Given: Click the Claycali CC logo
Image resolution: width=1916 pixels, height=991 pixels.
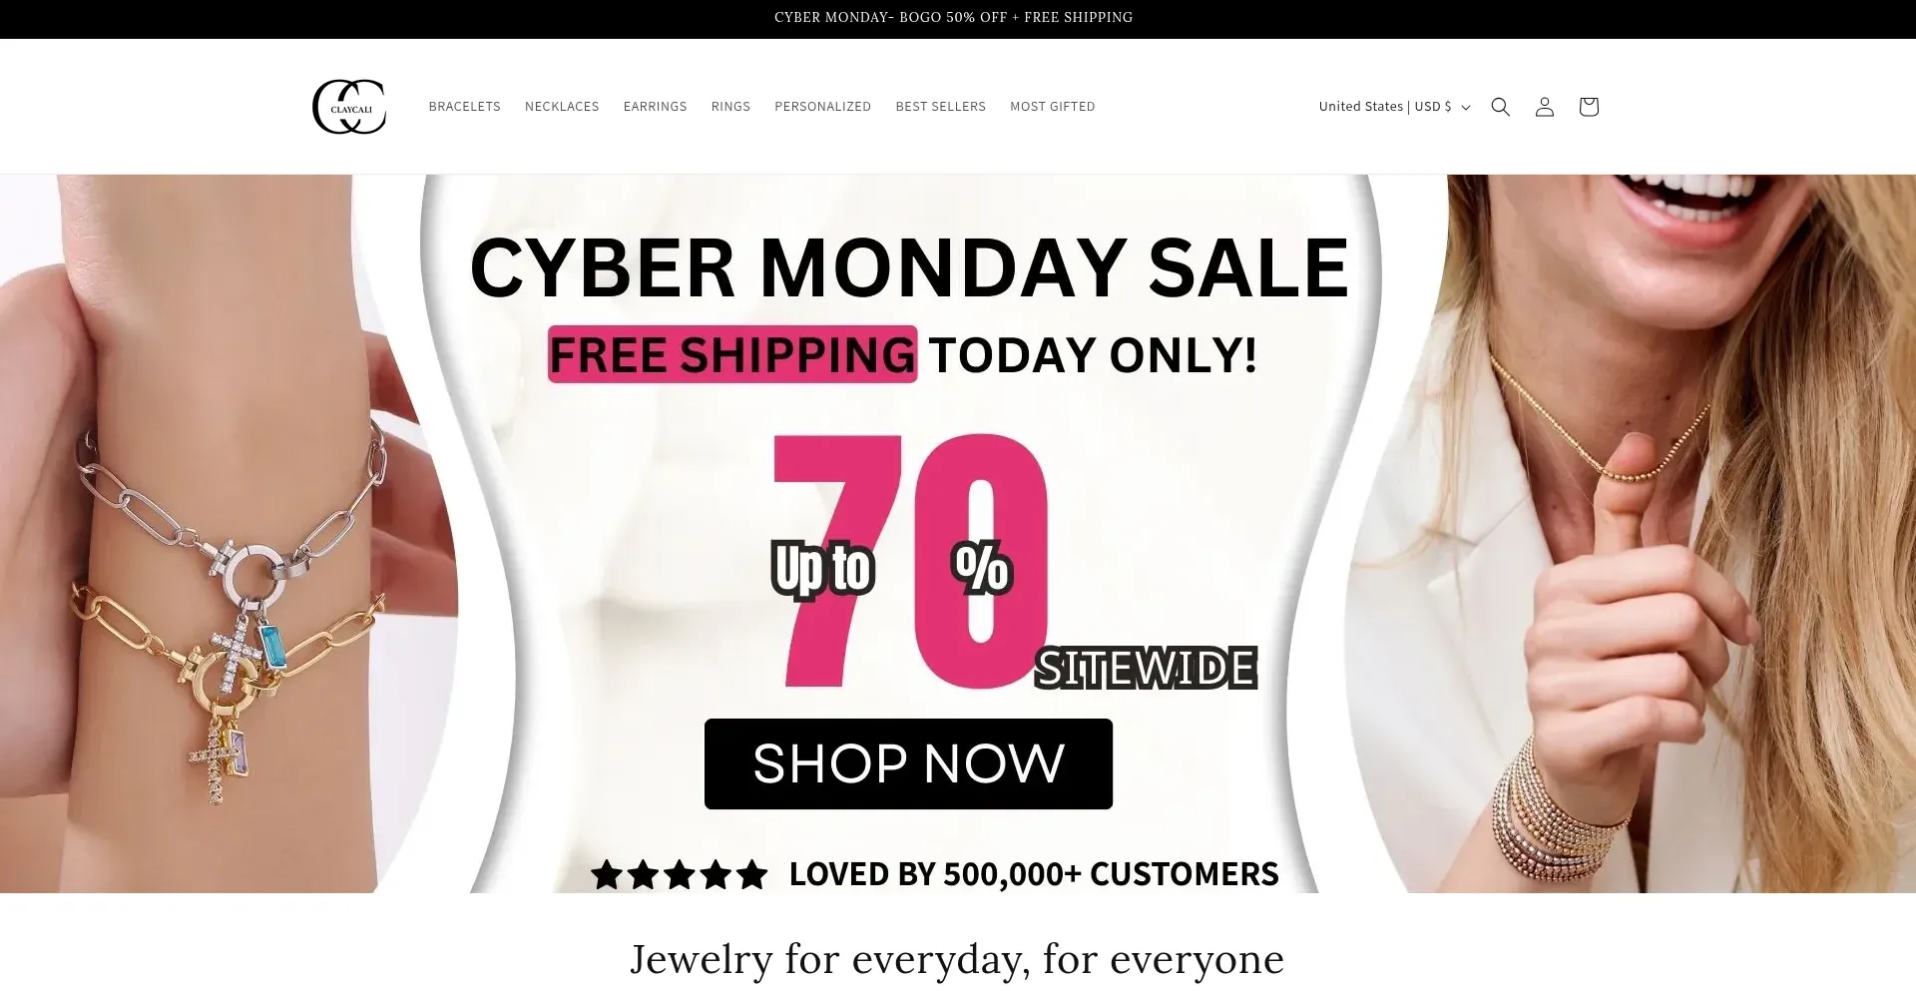Looking at the screenshot, I should [x=349, y=107].
